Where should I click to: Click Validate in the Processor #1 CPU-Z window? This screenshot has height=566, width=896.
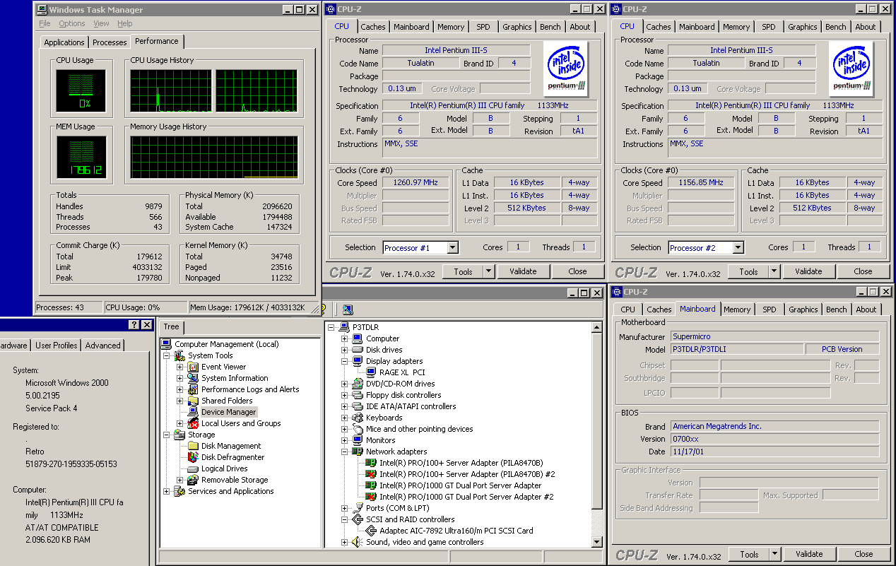pyautogui.click(x=523, y=271)
